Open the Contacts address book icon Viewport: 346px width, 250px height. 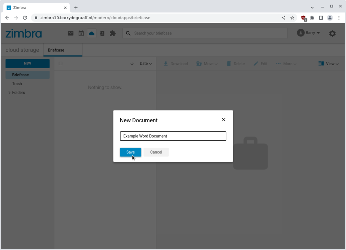pyautogui.click(x=102, y=33)
